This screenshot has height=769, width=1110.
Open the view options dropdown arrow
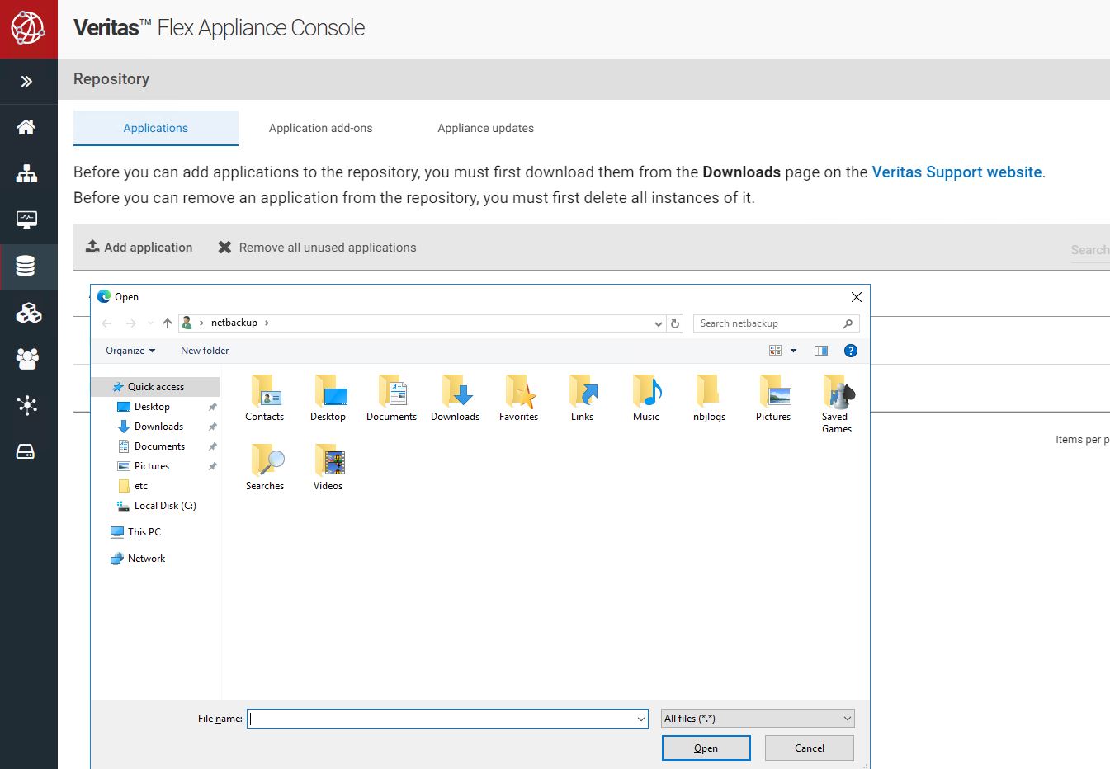(x=794, y=351)
